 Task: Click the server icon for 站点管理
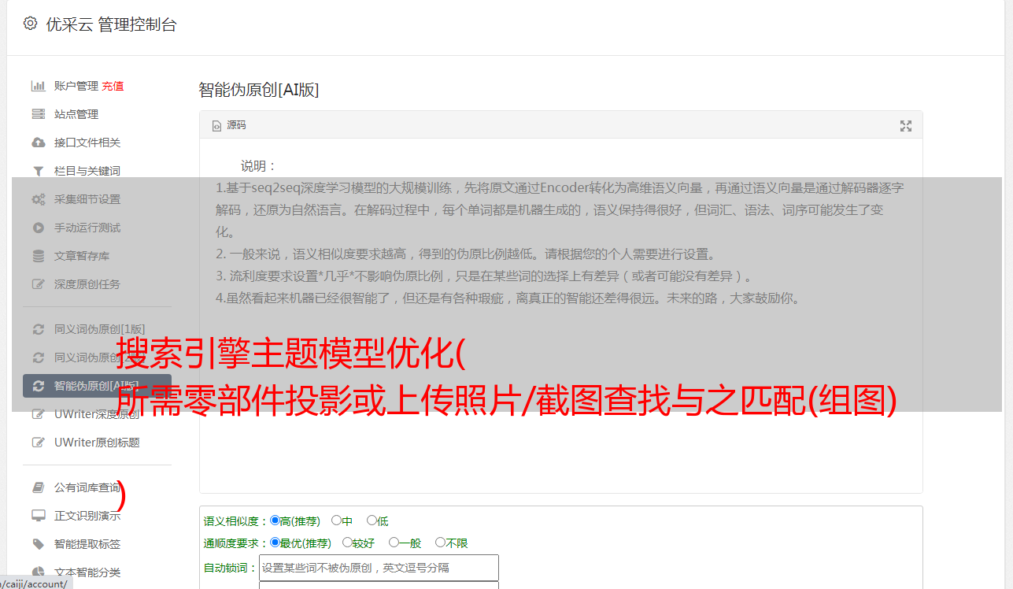38,114
